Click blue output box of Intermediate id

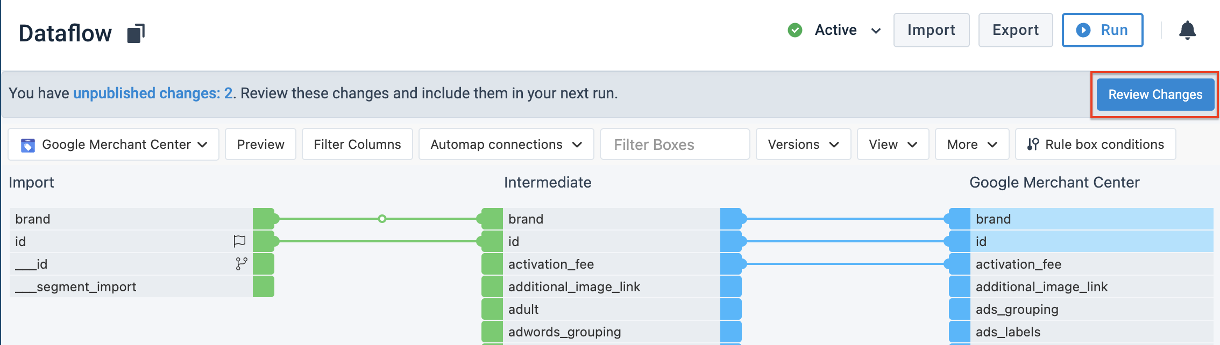click(731, 241)
